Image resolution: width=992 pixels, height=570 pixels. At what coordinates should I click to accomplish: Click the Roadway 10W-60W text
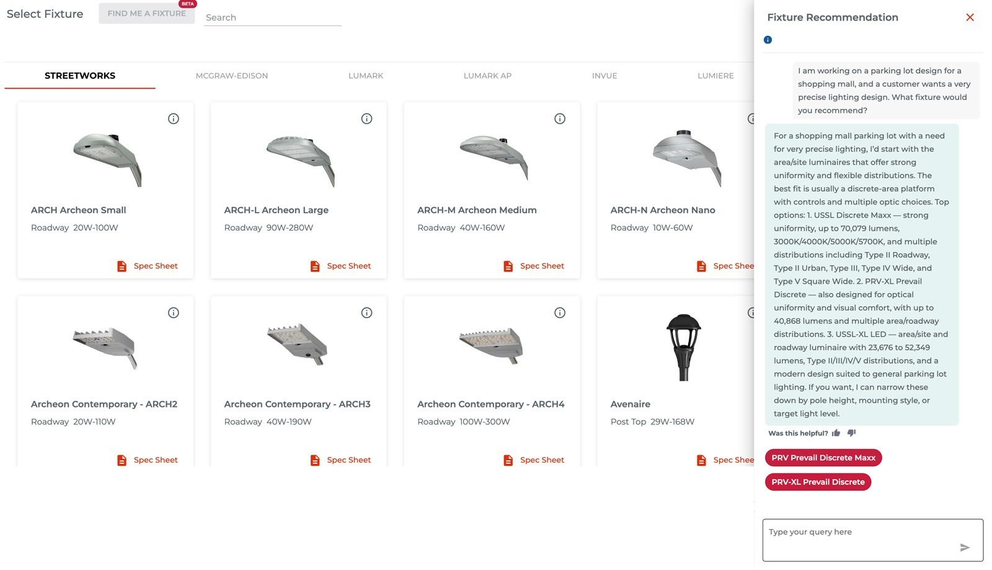pyautogui.click(x=652, y=228)
